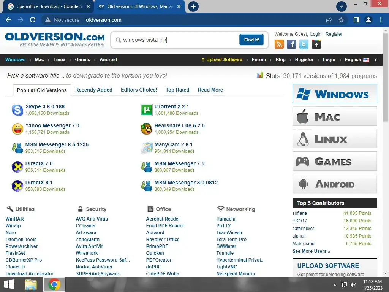Click the Find It! button
The height and width of the screenshot is (292, 389).
(251, 40)
